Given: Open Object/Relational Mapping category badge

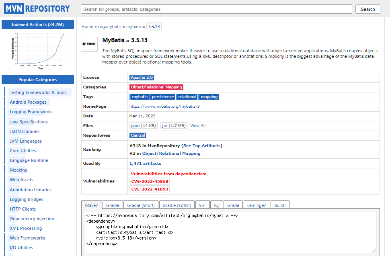Looking at the screenshot, I should click(156, 87).
